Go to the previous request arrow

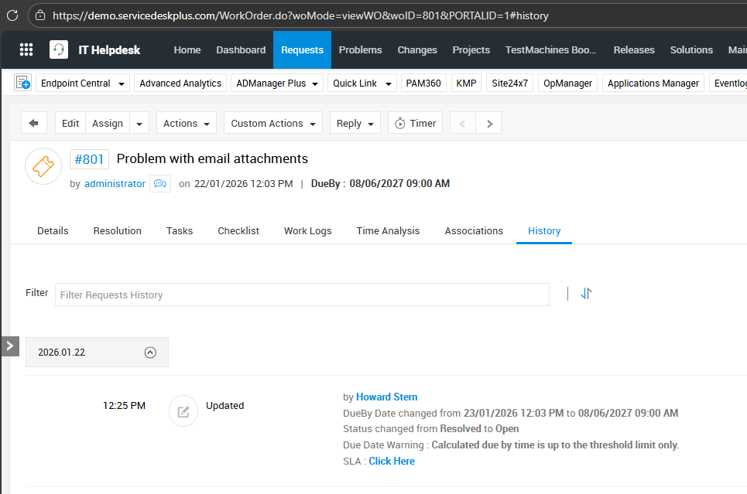coord(462,124)
